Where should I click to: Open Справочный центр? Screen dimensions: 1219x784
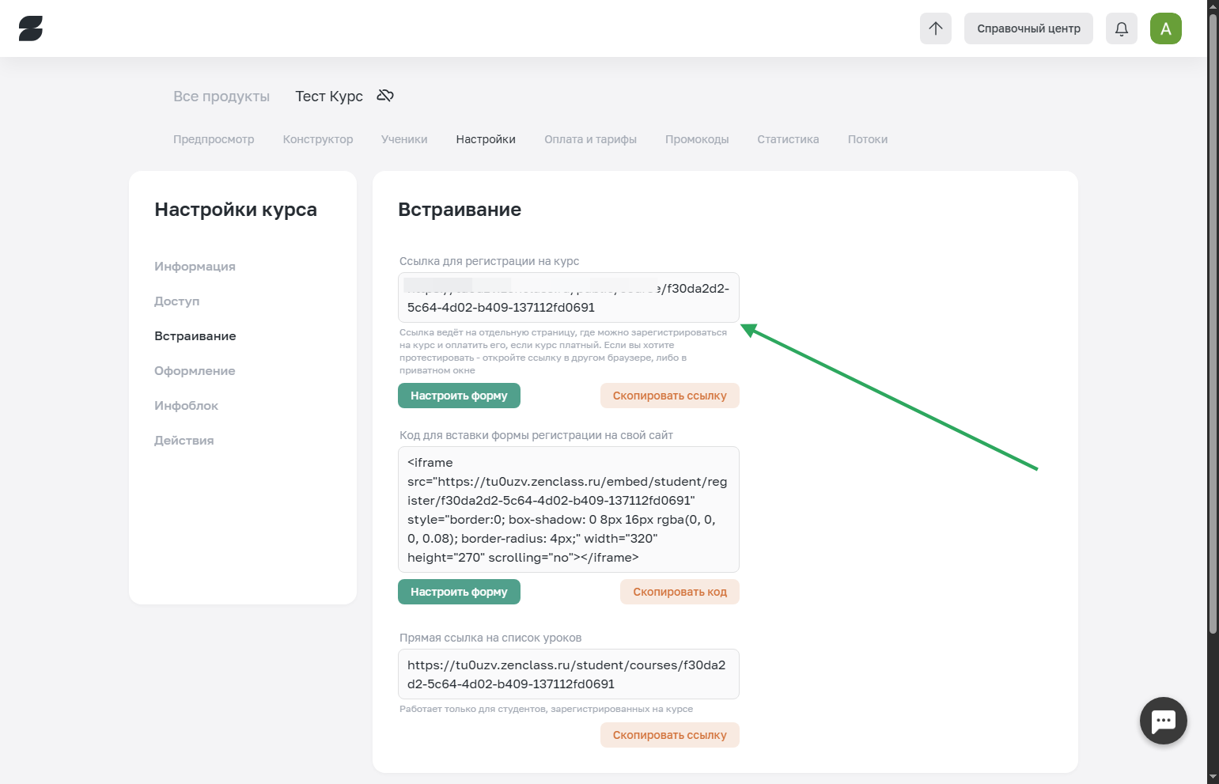(1028, 28)
